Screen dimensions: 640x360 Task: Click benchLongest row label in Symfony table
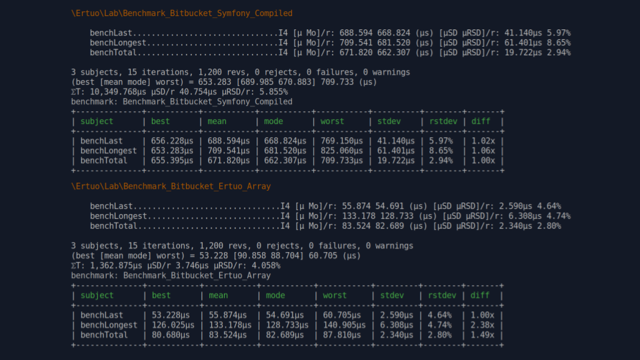109,151
